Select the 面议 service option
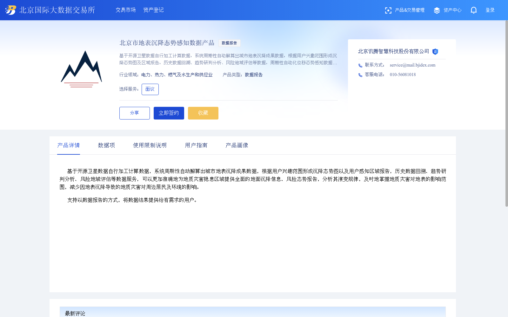The height and width of the screenshot is (317, 508). pos(150,89)
